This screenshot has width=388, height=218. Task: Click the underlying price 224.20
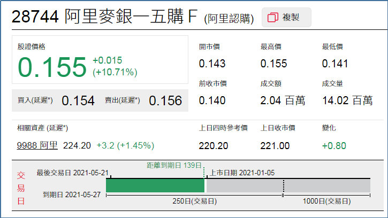[77, 145]
